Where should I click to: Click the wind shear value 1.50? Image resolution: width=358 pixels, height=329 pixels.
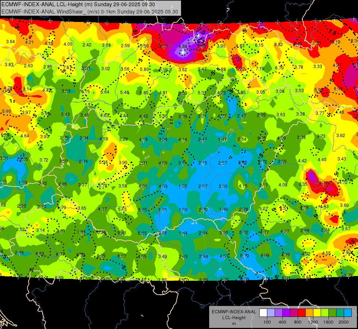(x=183, y=209)
